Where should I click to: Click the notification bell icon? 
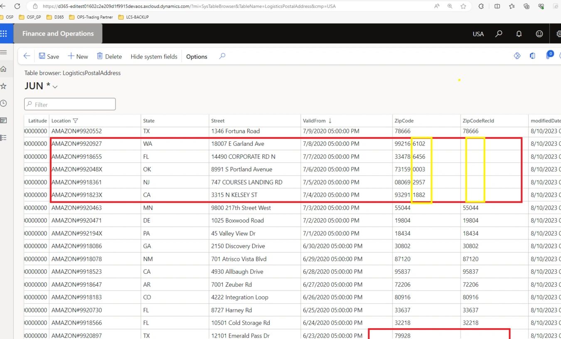(519, 34)
